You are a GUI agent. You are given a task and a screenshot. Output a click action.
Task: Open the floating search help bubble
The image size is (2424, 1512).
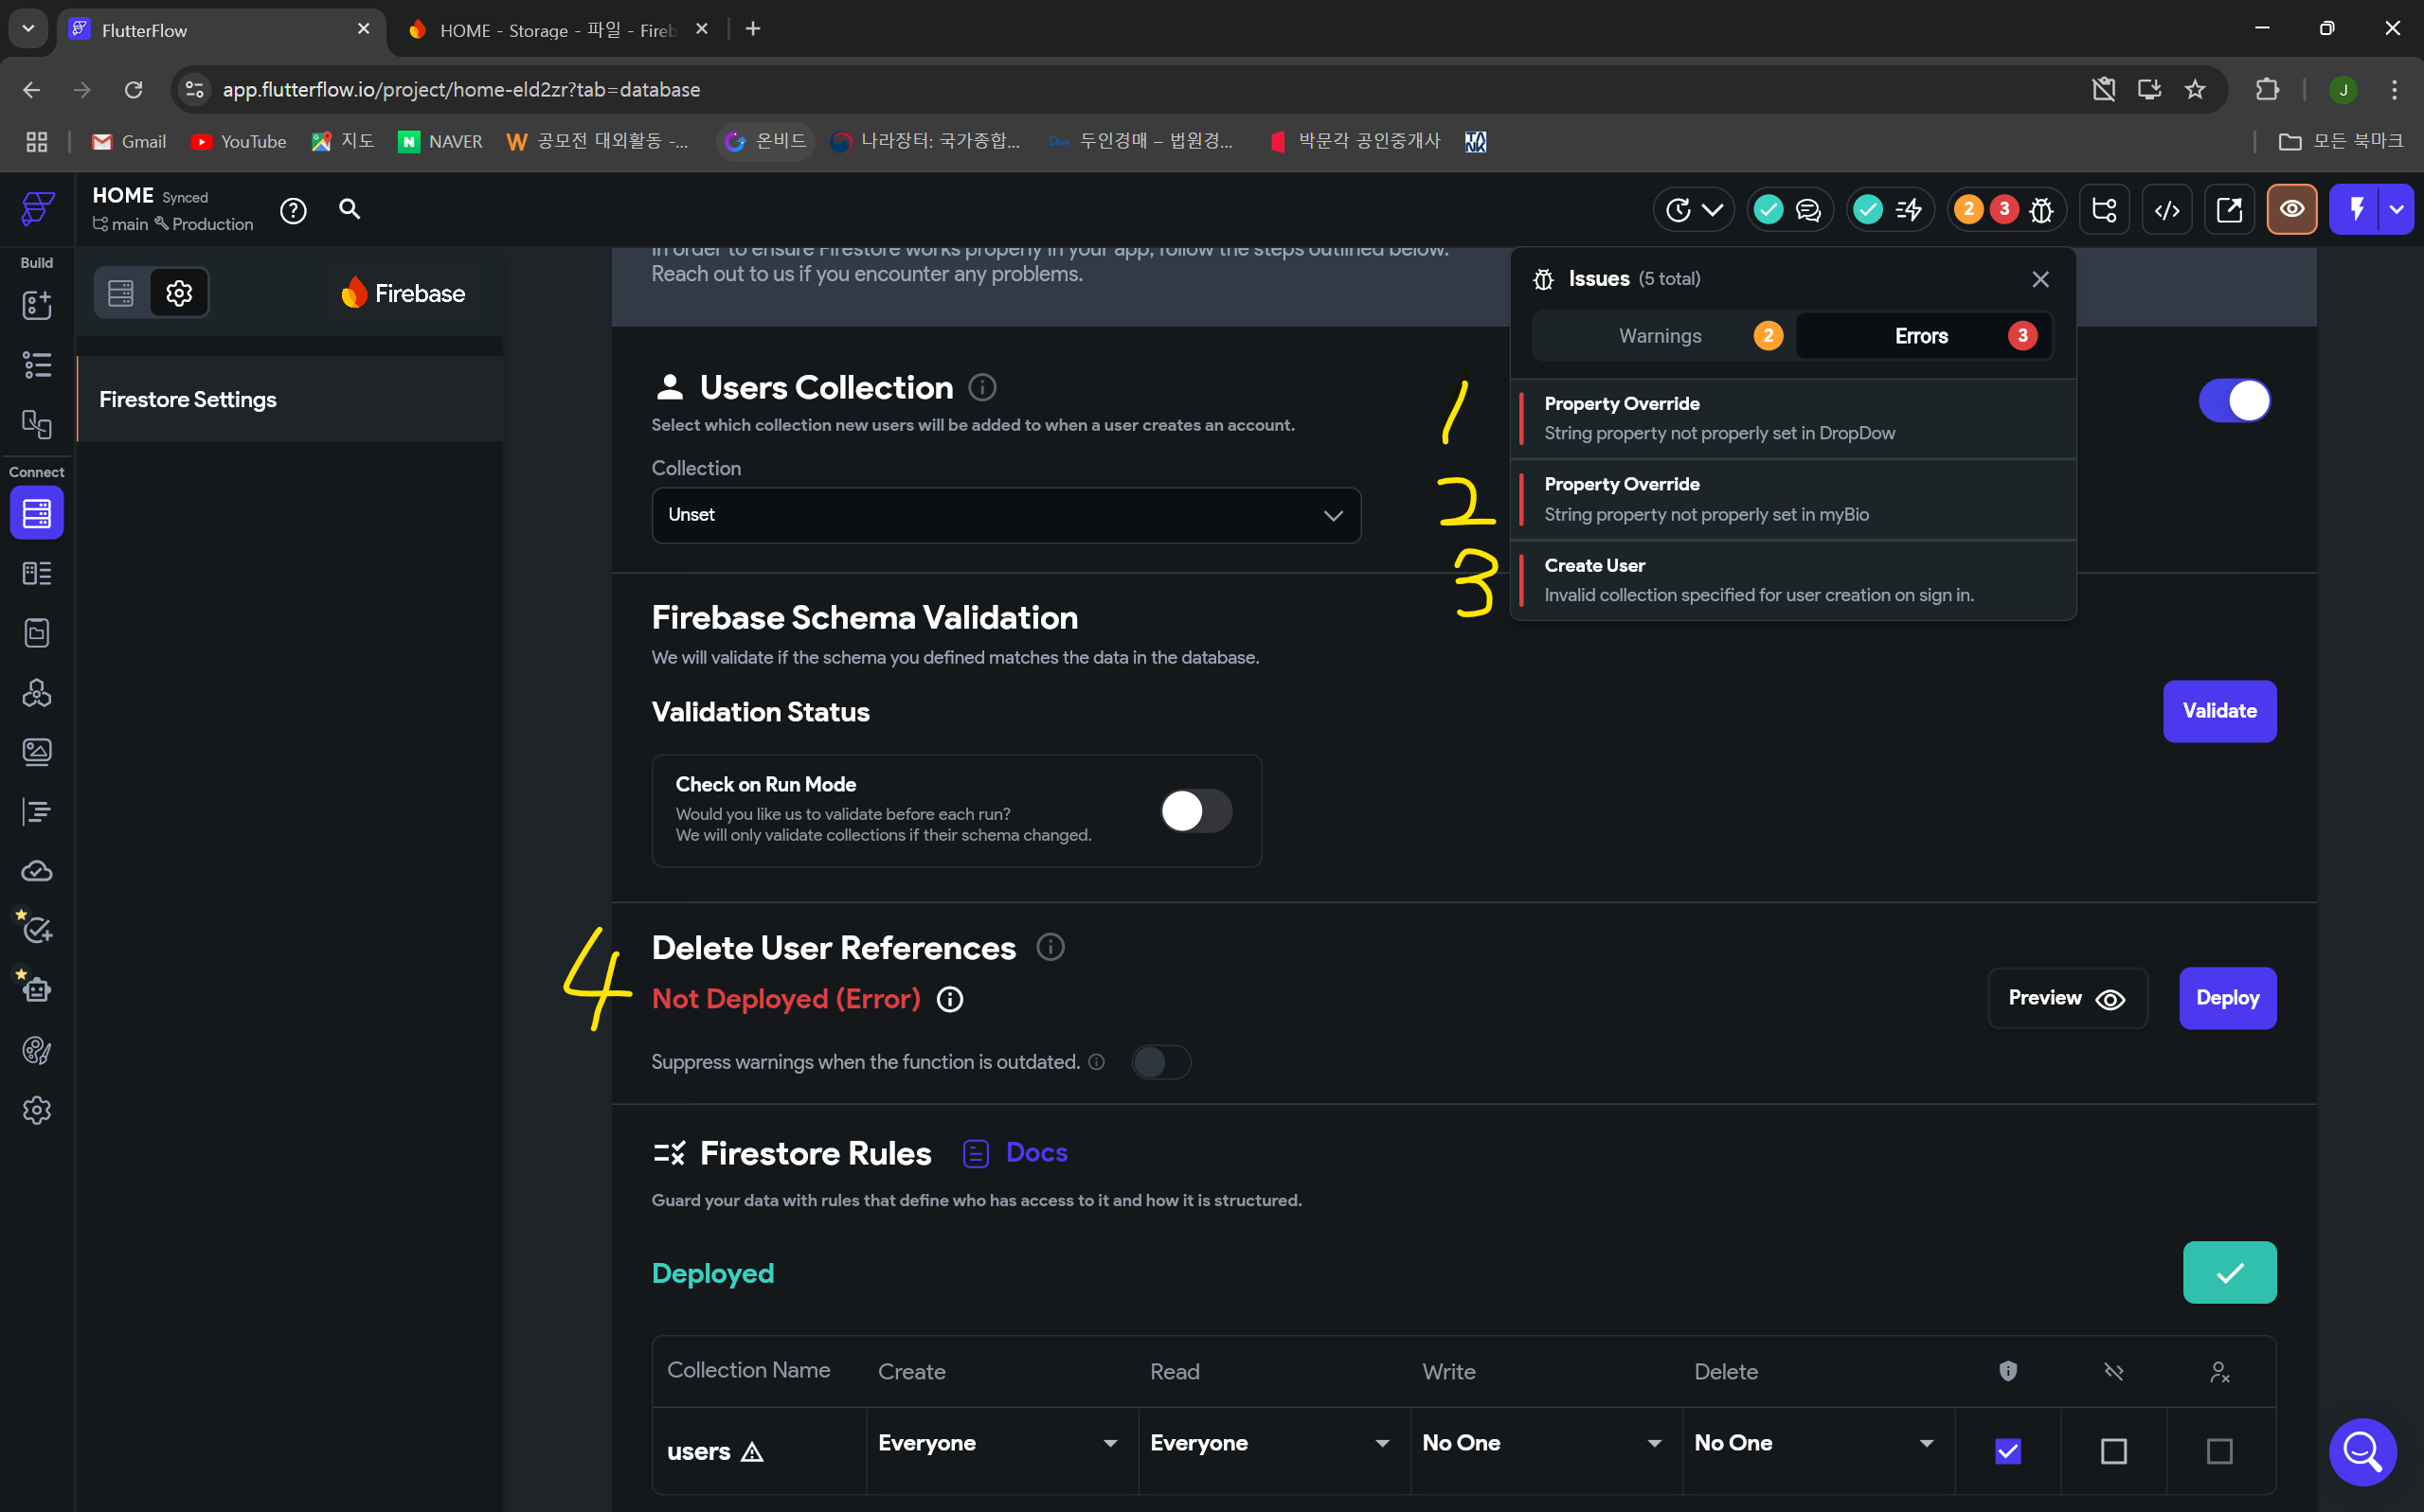pyautogui.click(x=2363, y=1451)
